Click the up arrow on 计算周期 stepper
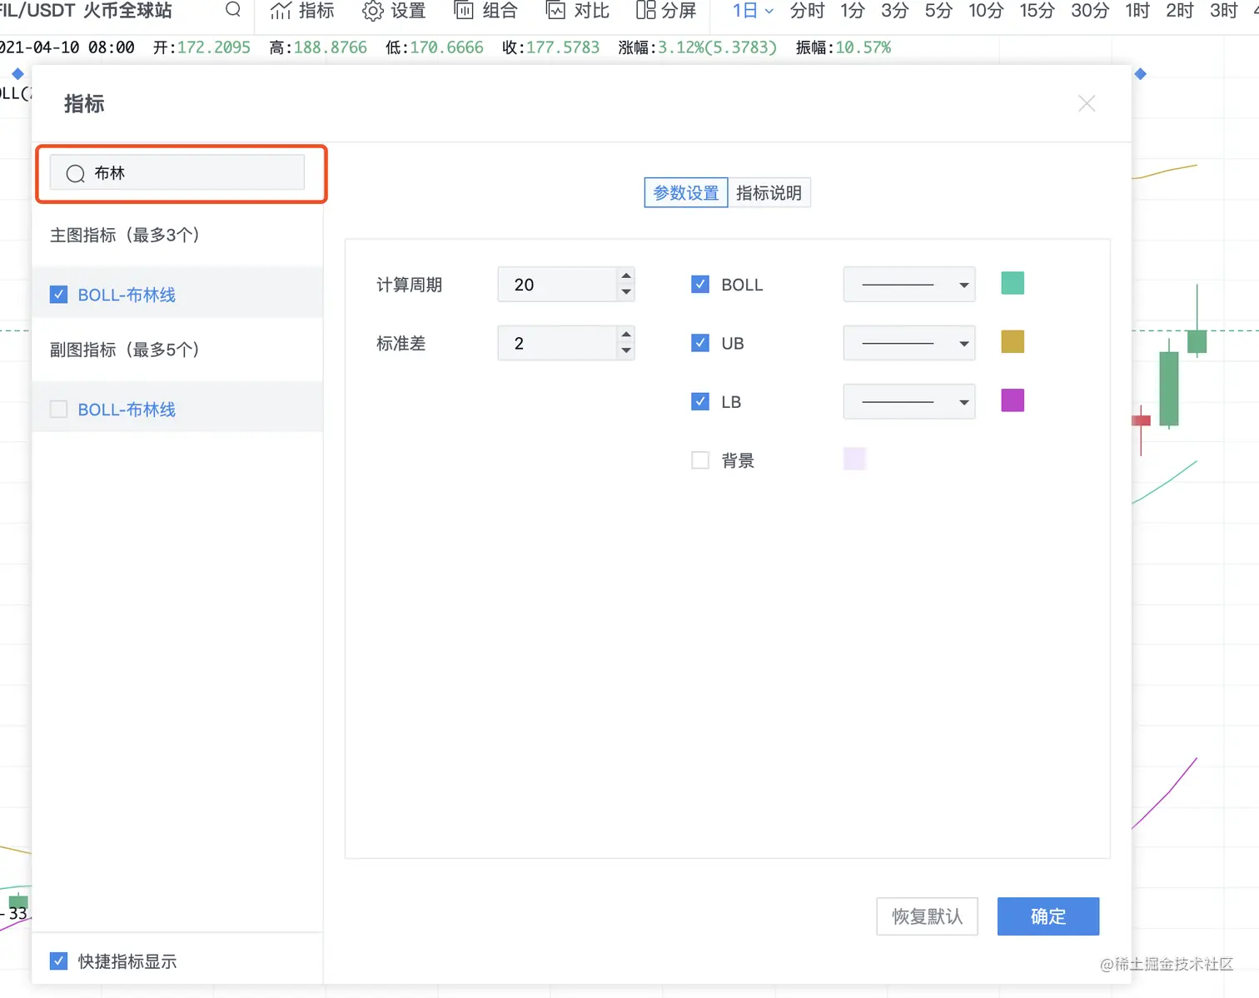1259x998 pixels. click(626, 277)
